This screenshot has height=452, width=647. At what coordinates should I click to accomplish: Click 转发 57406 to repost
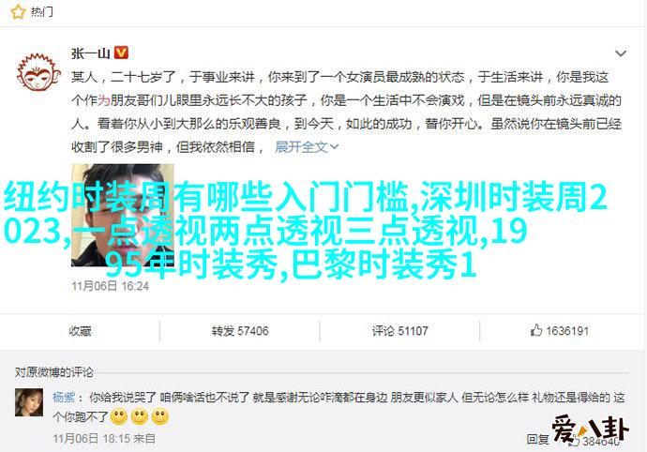pyautogui.click(x=240, y=331)
